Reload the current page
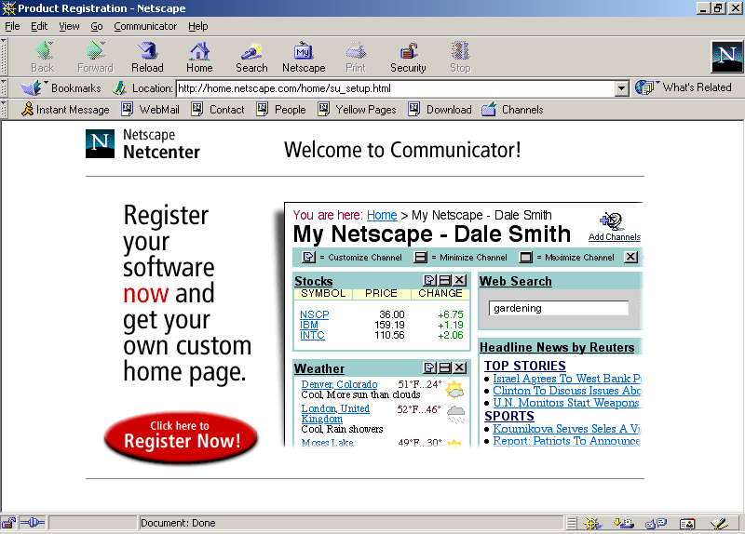The image size is (745, 534). 147,57
